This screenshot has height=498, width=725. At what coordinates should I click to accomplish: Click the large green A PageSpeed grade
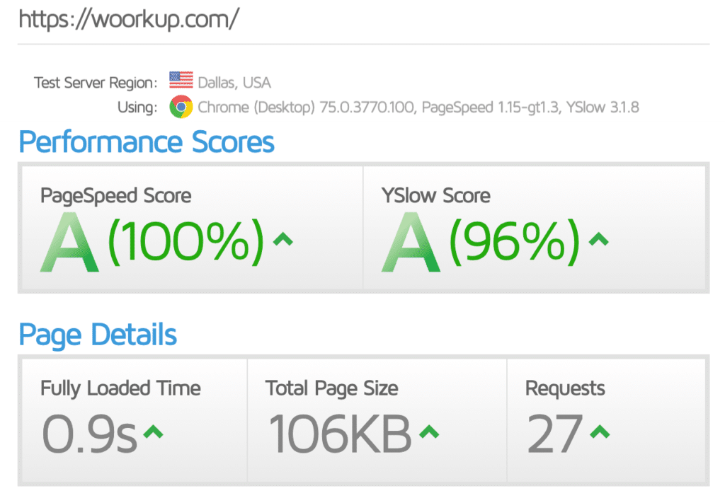[70, 242]
